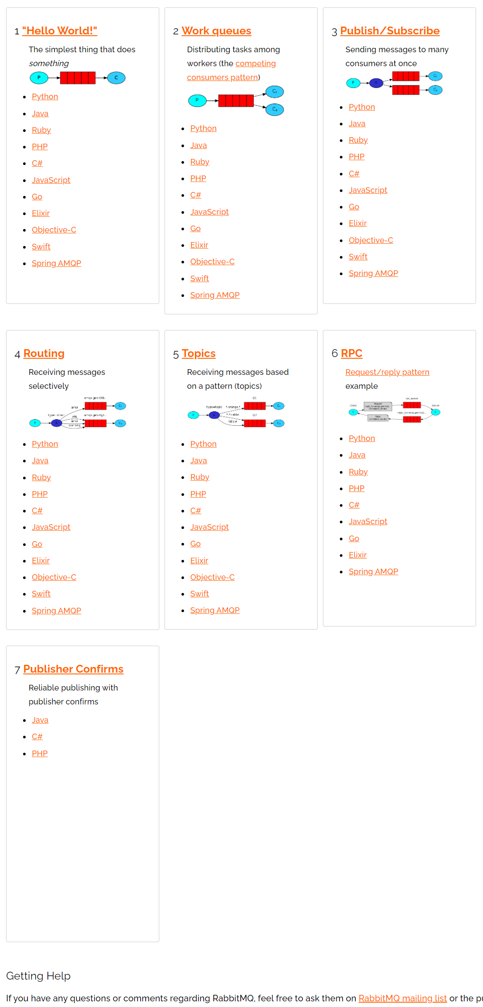The image size is (483, 1007).
Task: Open the competing consumers pattern link
Action: tap(231, 71)
